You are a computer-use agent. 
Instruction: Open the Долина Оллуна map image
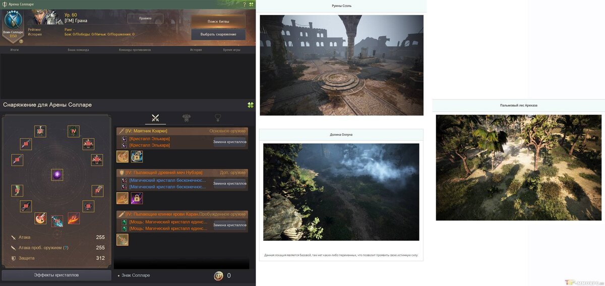point(341,192)
